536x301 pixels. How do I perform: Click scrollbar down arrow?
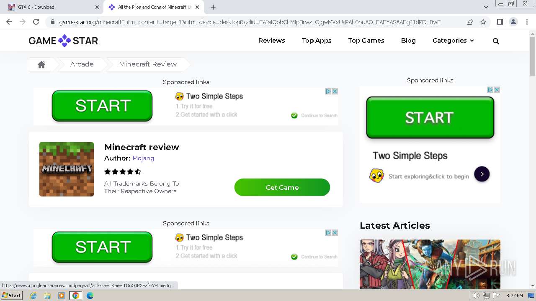(x=533, y=286)
